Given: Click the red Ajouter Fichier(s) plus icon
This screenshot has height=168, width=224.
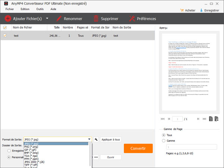Looking at the screenshot, I should (8, 18).
